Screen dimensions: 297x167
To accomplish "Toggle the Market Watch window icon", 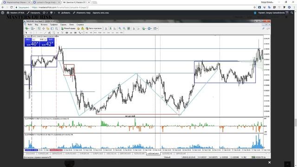I will pyautogui.click(x=39, y=28).
